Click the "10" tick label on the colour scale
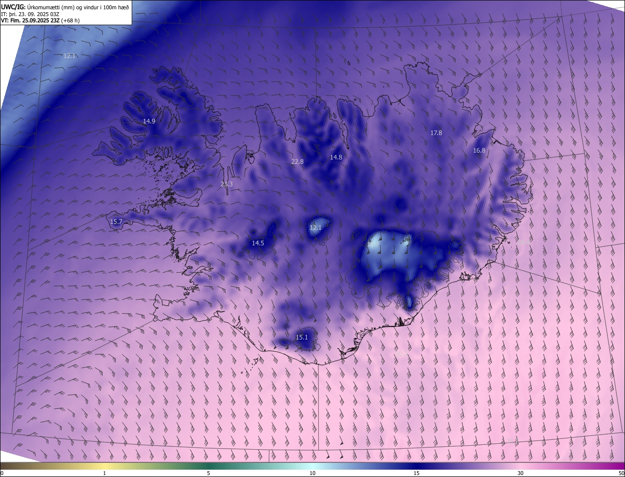 point(312,473)
